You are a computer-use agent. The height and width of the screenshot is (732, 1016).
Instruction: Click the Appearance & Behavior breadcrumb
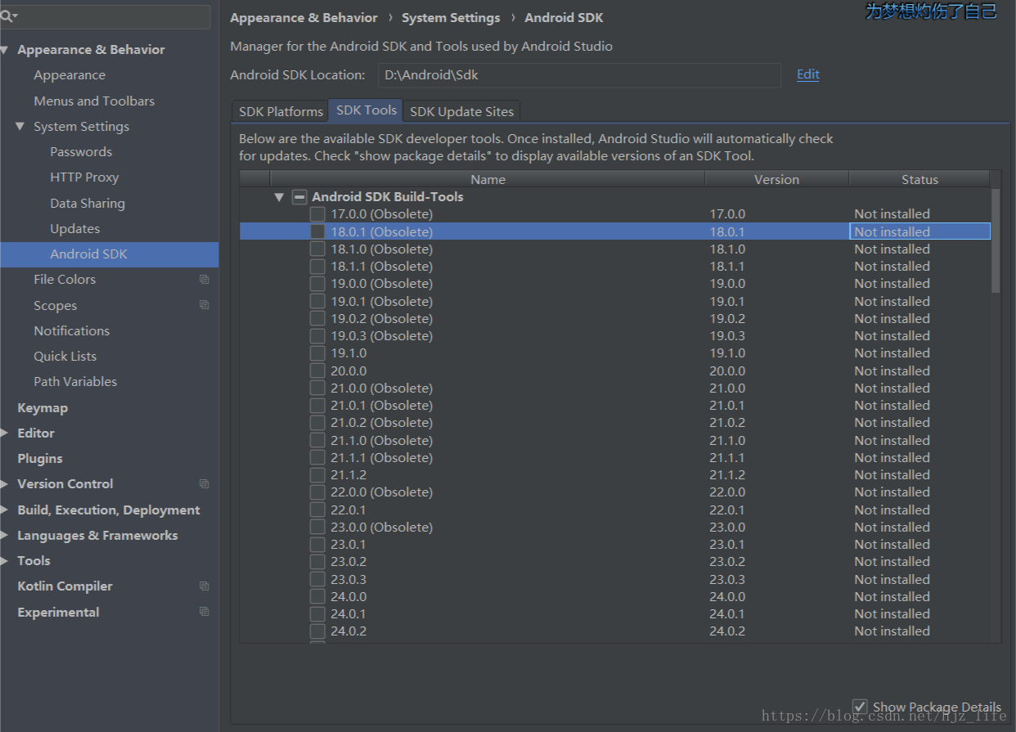(x=304, y=17)
